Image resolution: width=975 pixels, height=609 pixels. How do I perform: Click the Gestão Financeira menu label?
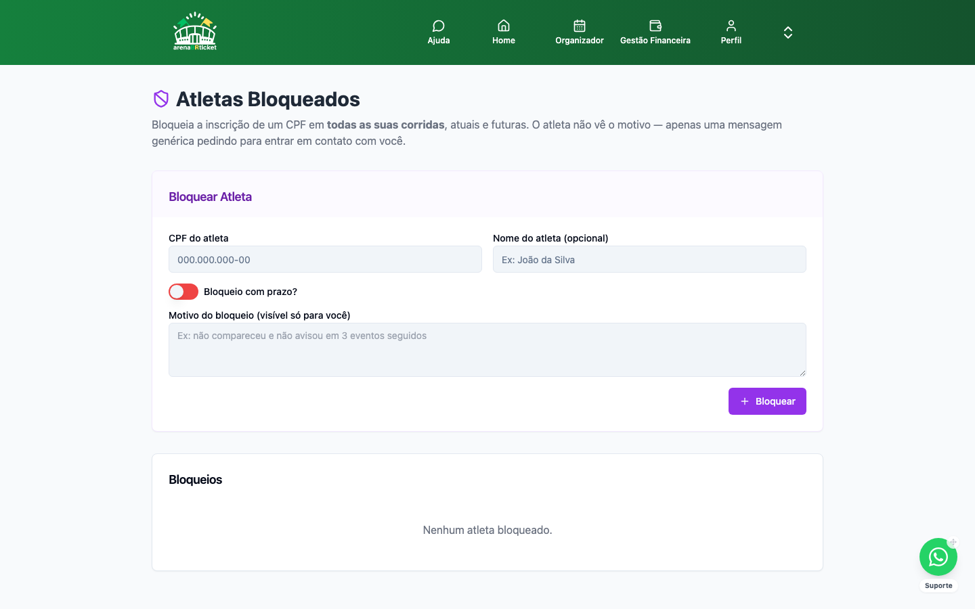click(655, 41)
